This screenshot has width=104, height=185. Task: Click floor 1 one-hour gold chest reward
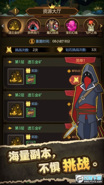tap(31, 79)
